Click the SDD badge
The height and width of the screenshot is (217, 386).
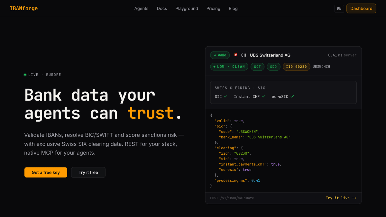click(x=273, y=67)
